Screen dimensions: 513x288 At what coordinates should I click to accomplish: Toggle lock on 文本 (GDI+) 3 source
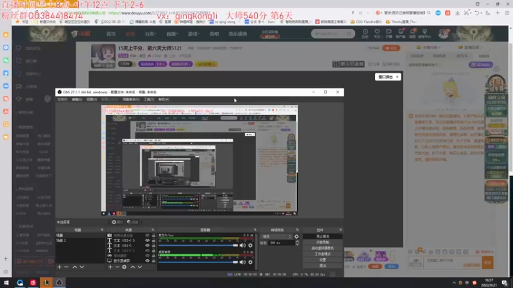click(153, 241)
